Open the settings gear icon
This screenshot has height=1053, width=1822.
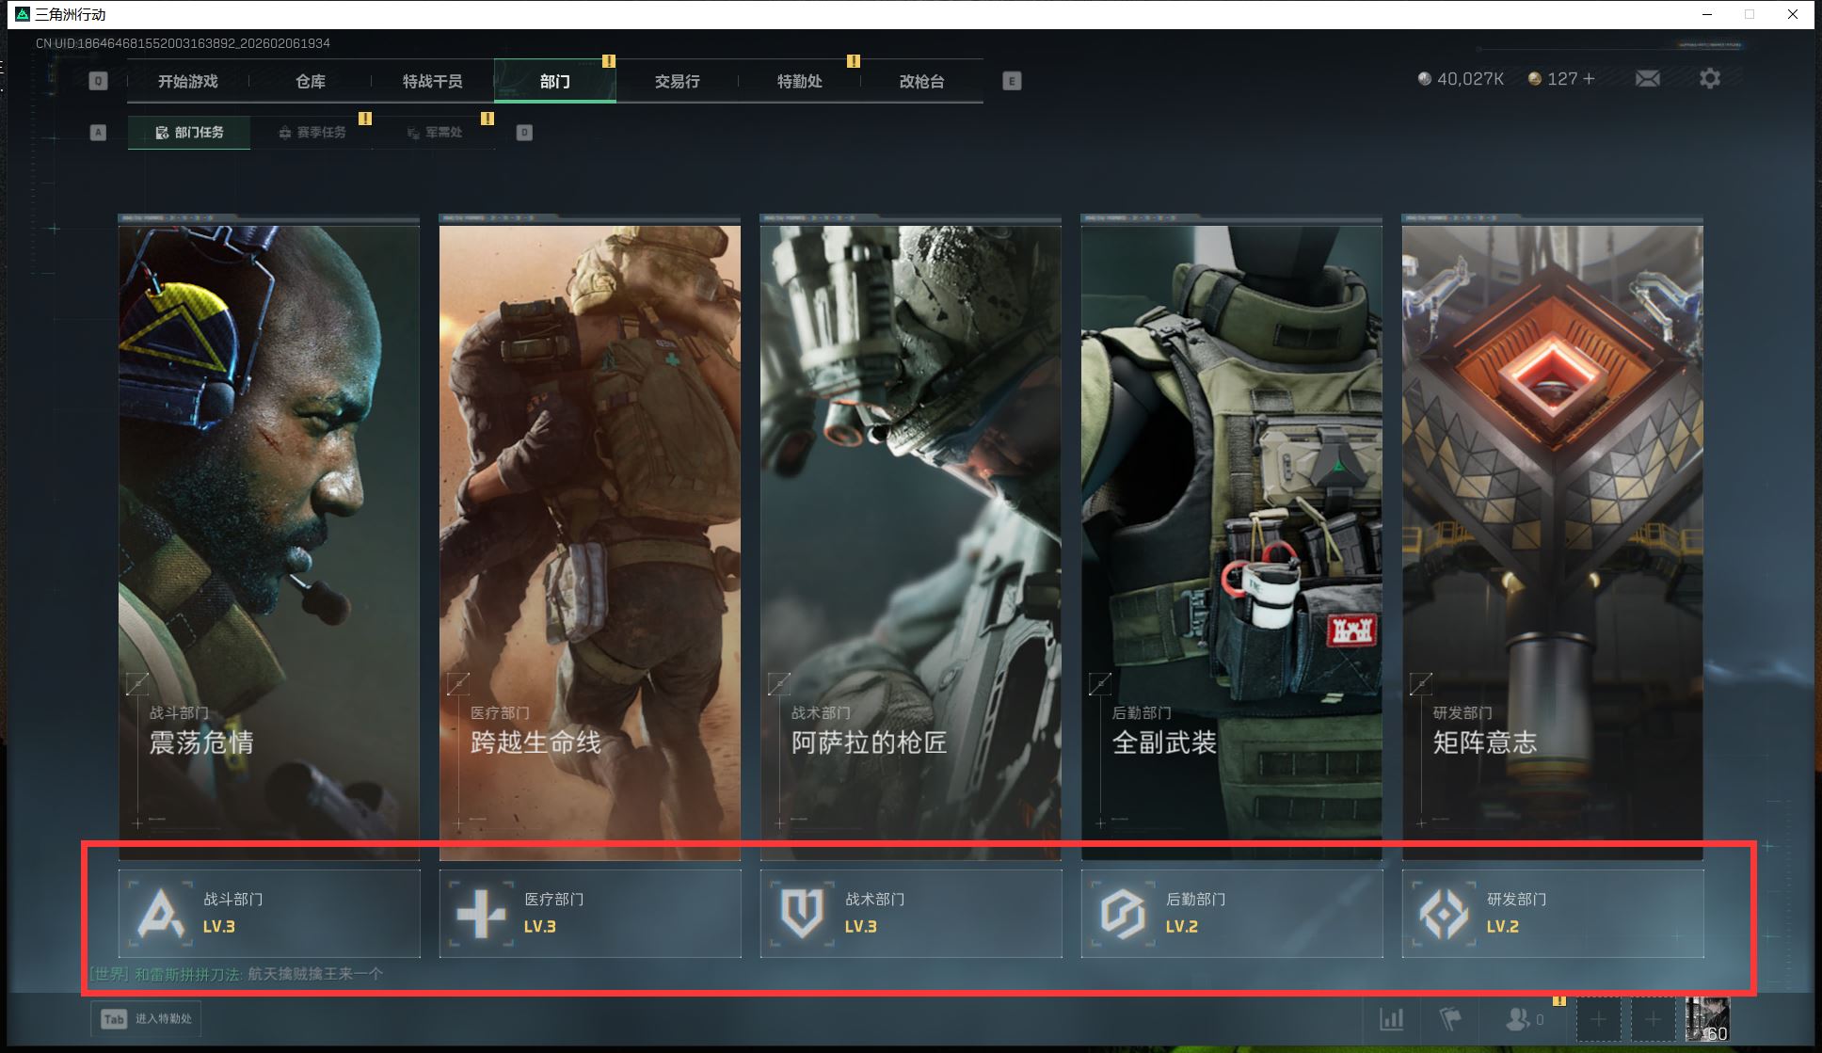click(x=1710, y=79)
